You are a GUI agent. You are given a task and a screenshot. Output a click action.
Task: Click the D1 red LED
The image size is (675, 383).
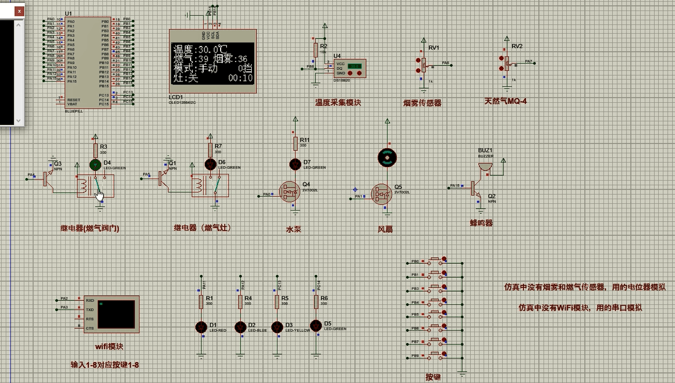[201, 327]
